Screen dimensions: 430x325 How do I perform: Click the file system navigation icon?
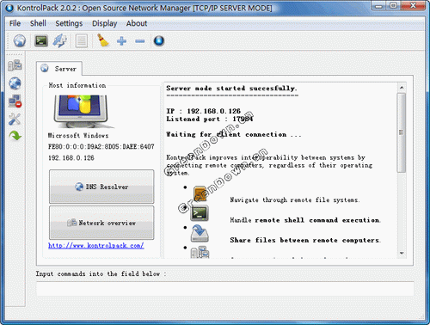[200, 193]
